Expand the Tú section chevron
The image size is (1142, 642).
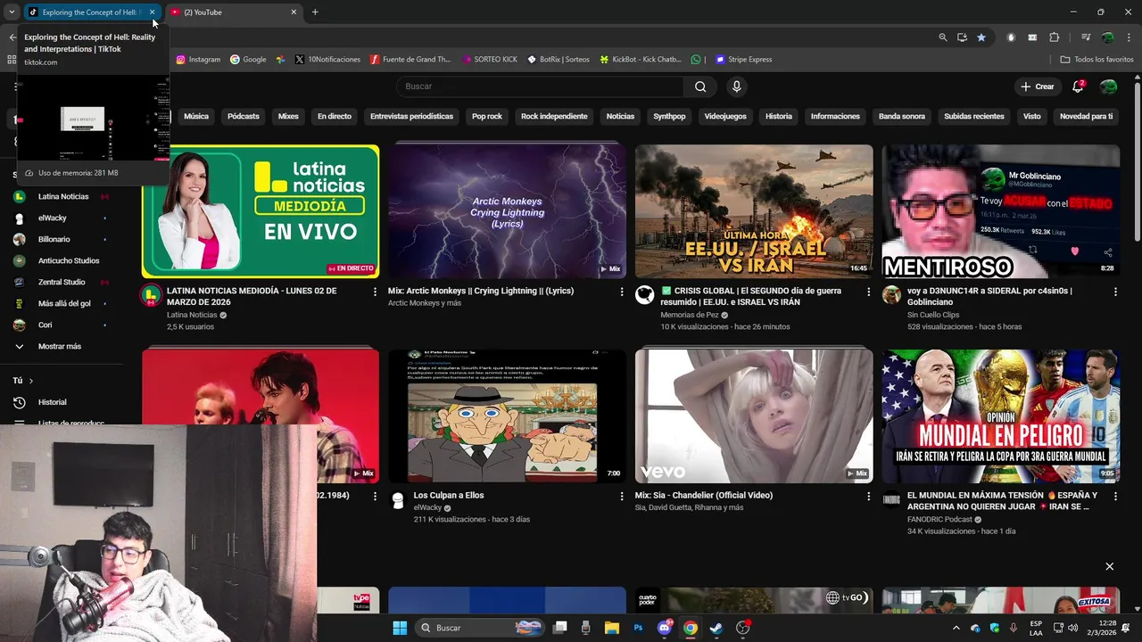pyautogui.click(x=30, y=381)
